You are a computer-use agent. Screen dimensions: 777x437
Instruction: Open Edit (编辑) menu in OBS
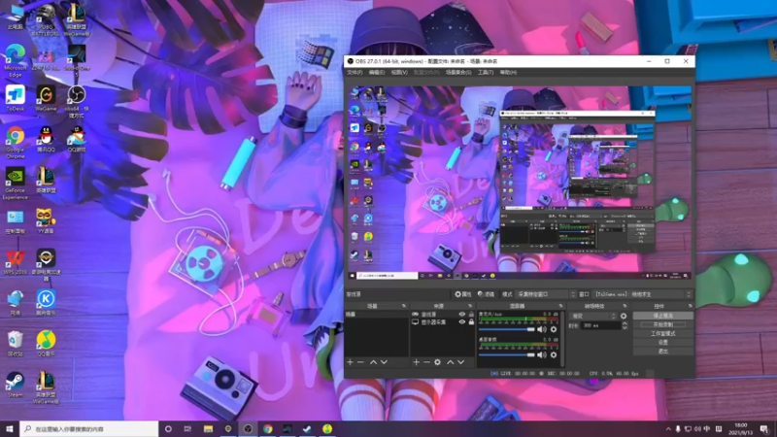click(x=377, y=72)
